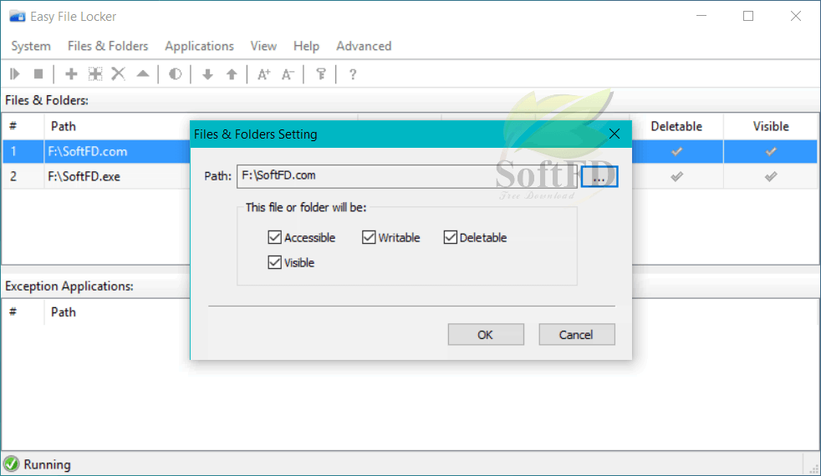
Task: Uncheck the Visible checkbox in dialog
Action: (x=274, y=262)
